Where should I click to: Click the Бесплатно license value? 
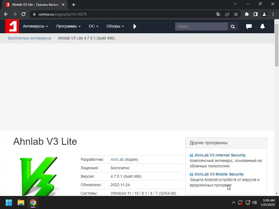click(x=120, y=168)
